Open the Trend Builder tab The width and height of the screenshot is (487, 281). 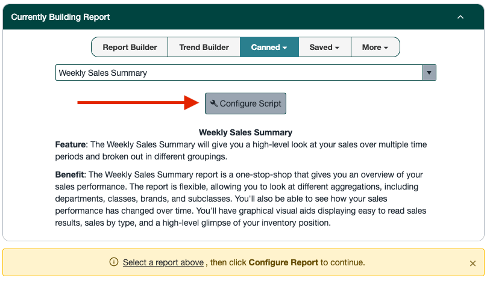click(x=204, y=47)
